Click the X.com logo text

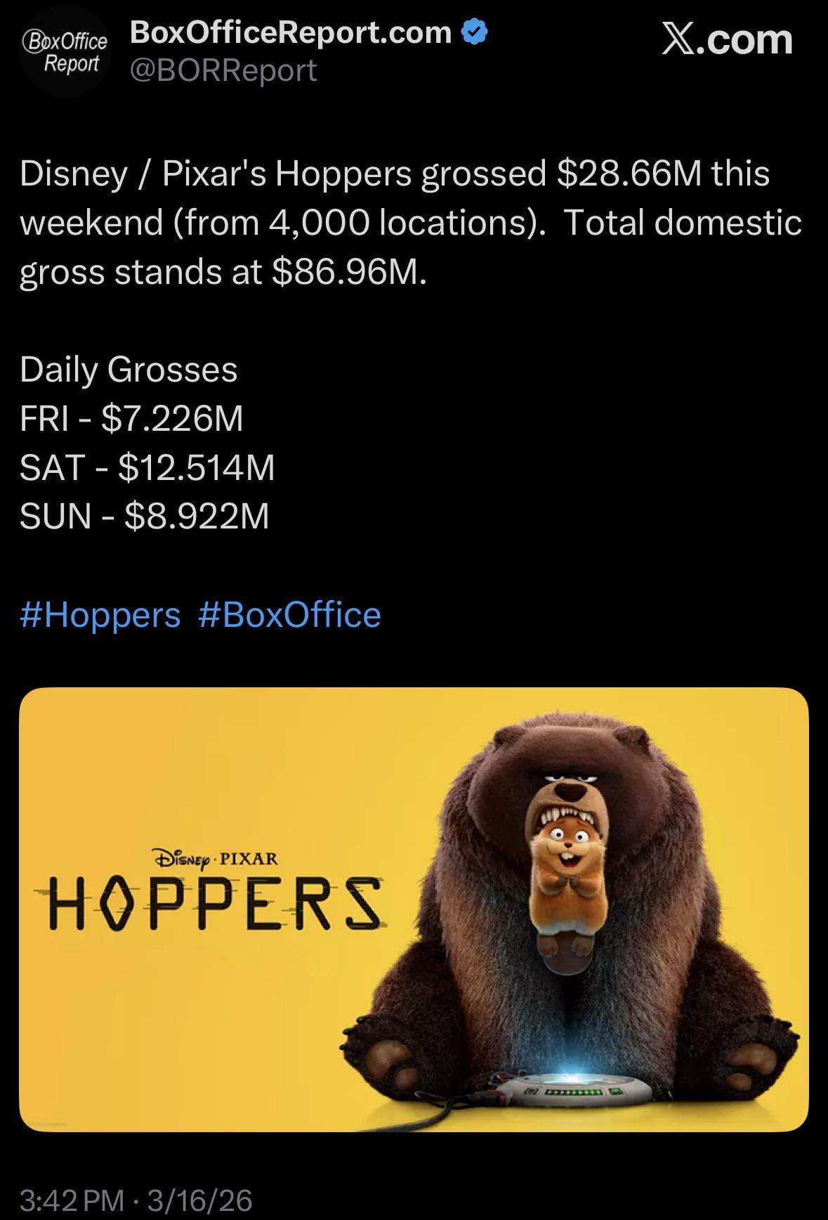[727, 39]
